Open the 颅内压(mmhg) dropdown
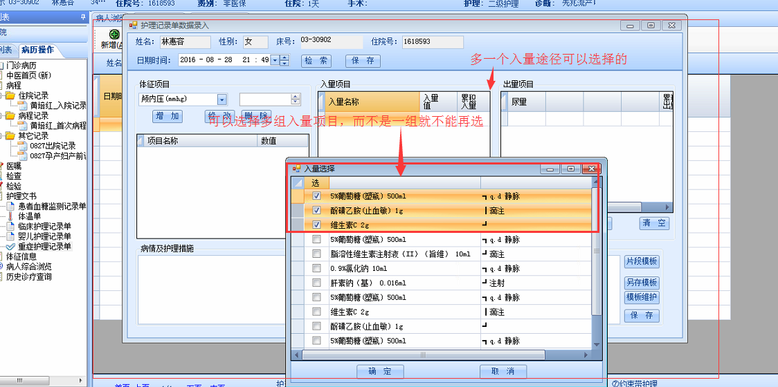Image resolution: width=778 pixels, height=387 pixels. (221, 100)
